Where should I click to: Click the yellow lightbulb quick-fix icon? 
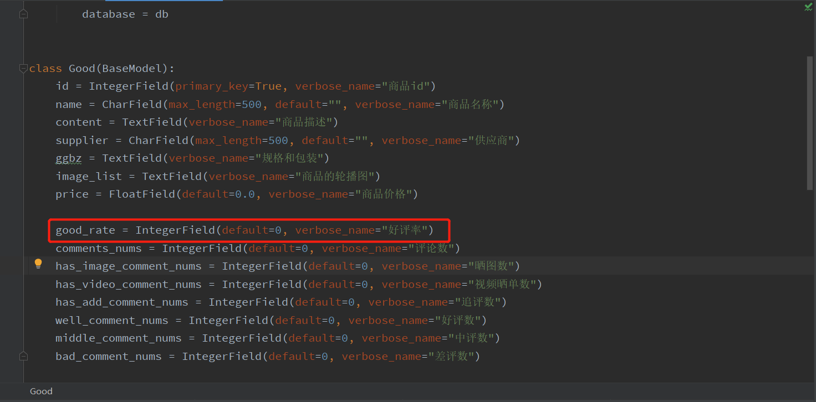coord(38,264)
